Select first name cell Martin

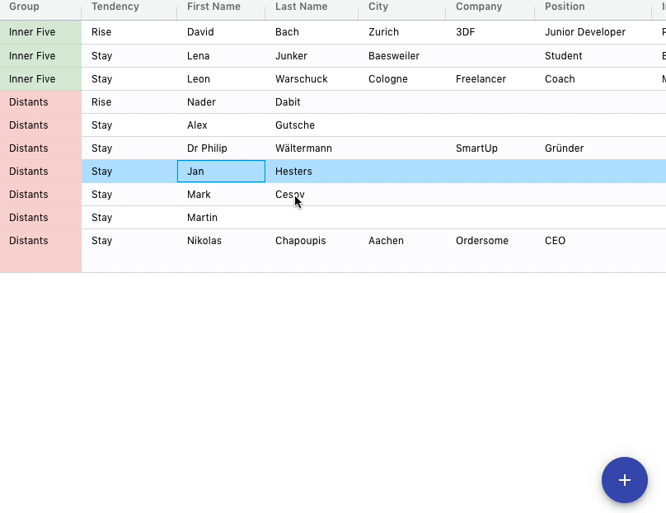click(221, 218)
